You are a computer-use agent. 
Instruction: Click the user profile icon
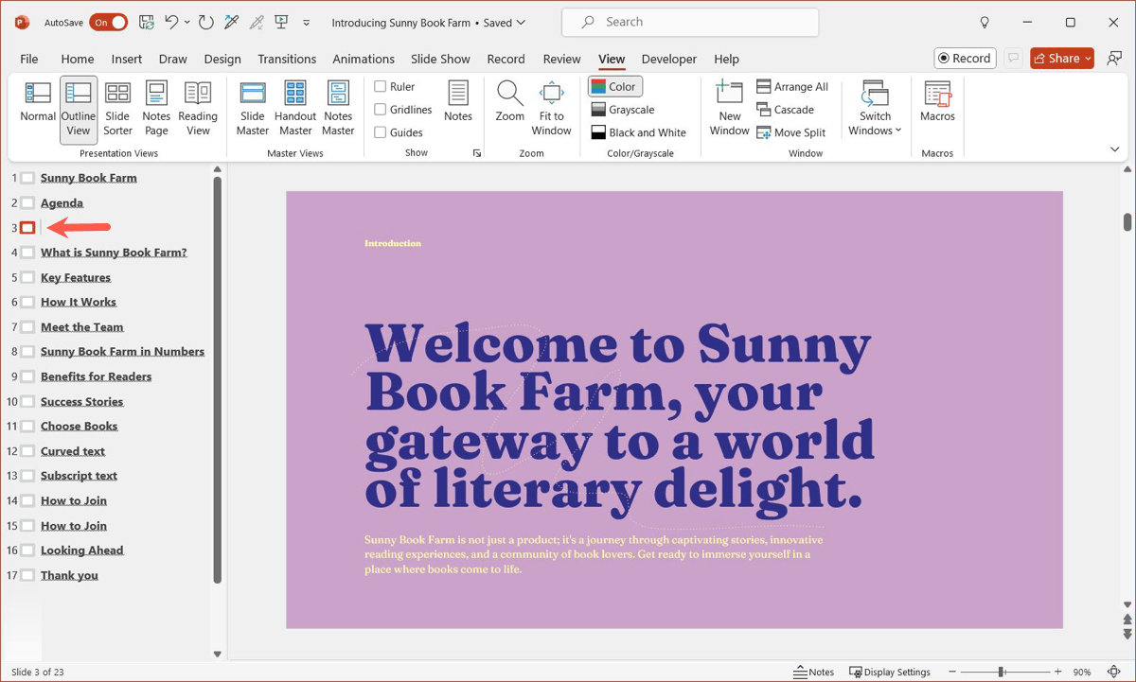point(1114,59)
